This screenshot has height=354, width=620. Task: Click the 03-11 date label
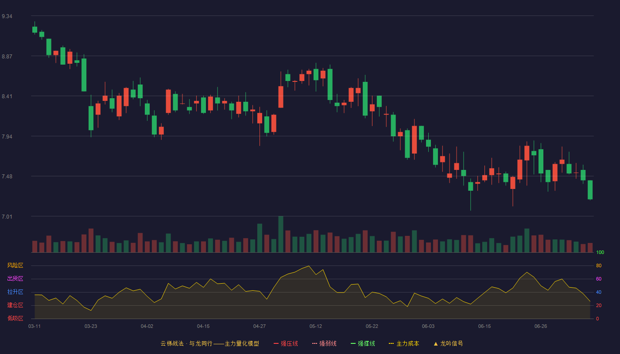tap(35, 326)
